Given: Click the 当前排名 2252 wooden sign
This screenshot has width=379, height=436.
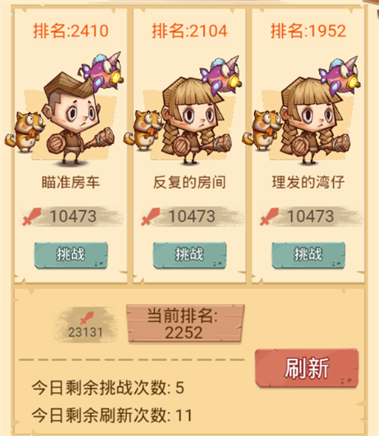Looking at the screenshot, I should [185, 324].
